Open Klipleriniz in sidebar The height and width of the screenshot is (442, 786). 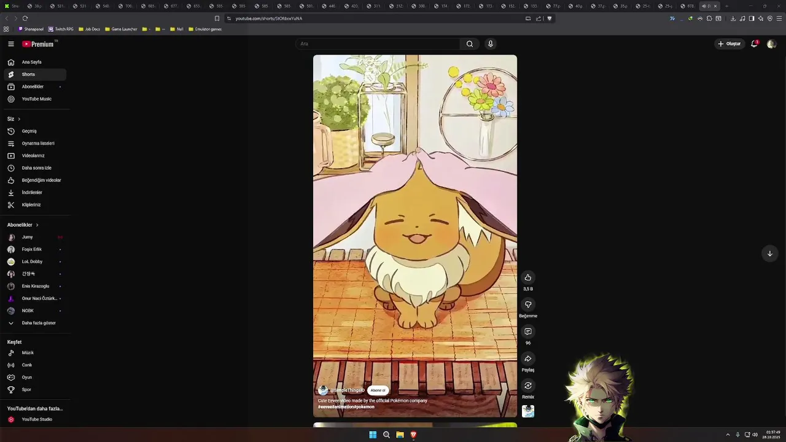point(35,204)
